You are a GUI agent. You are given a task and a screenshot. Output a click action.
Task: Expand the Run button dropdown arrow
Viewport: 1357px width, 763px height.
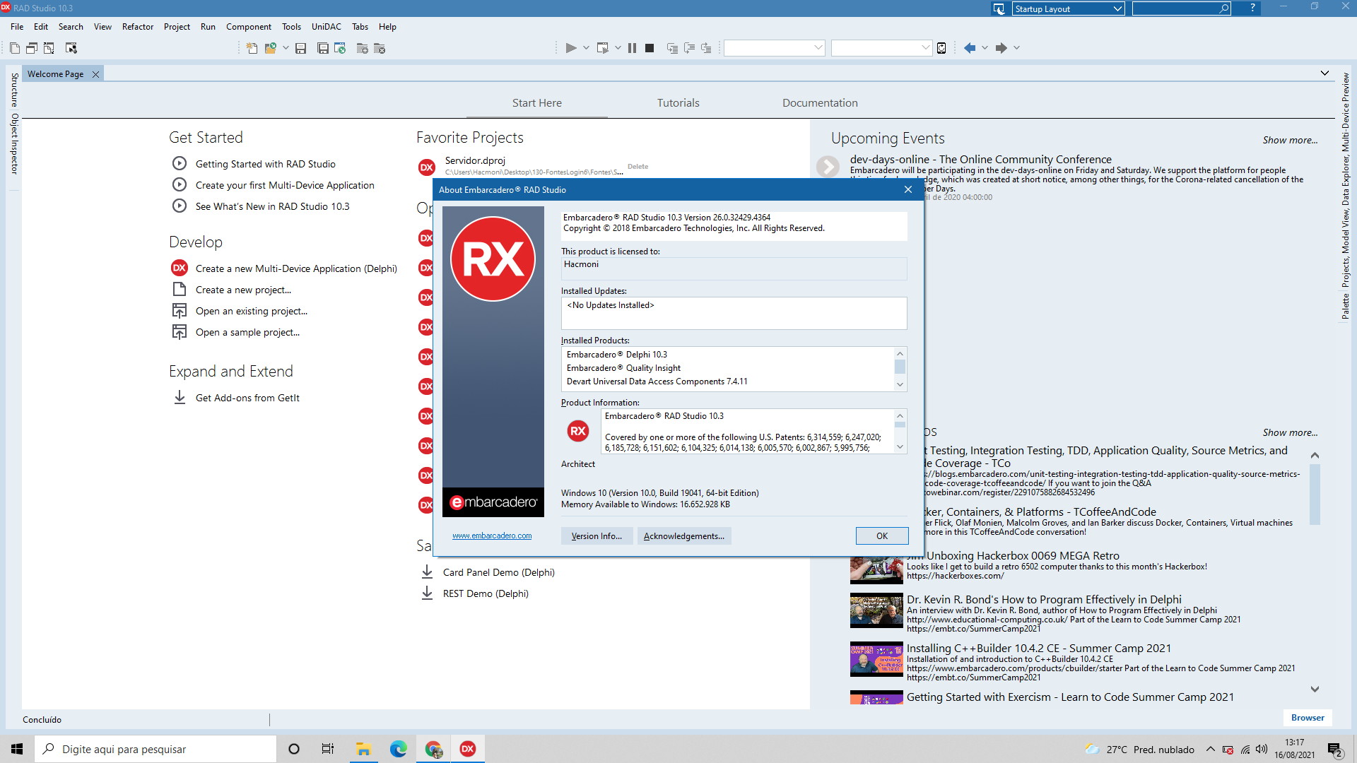tap(586, 48)
